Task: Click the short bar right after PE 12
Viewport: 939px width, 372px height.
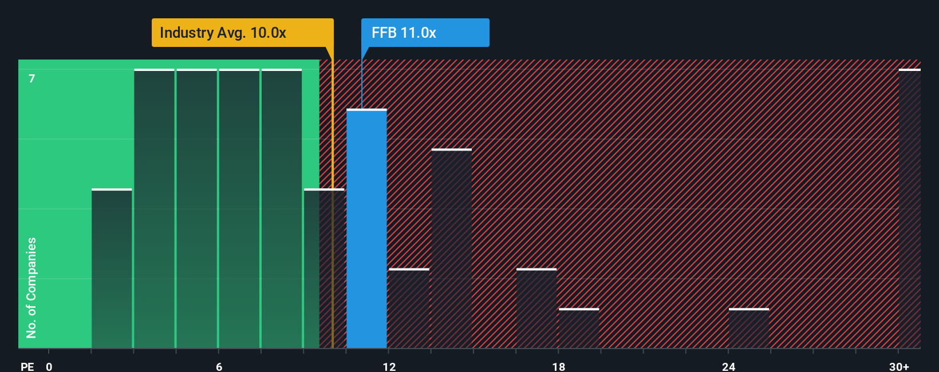Action: pos(409,308)
